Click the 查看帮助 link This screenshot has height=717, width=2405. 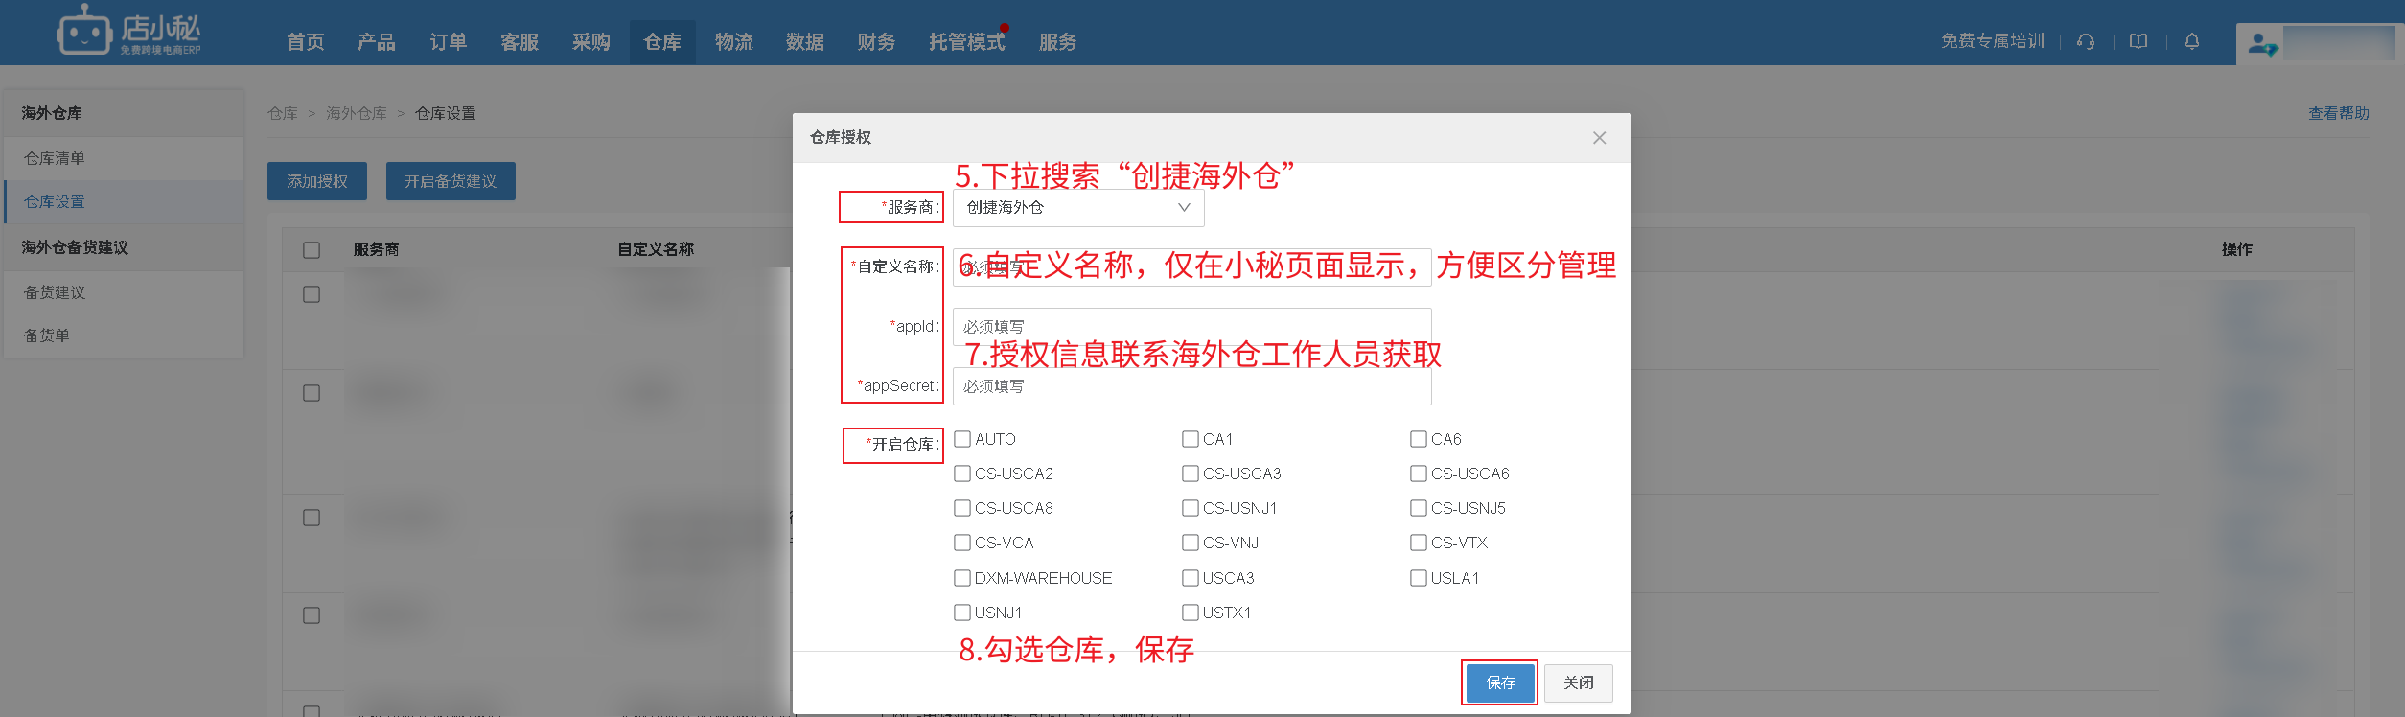(2338, 113)
